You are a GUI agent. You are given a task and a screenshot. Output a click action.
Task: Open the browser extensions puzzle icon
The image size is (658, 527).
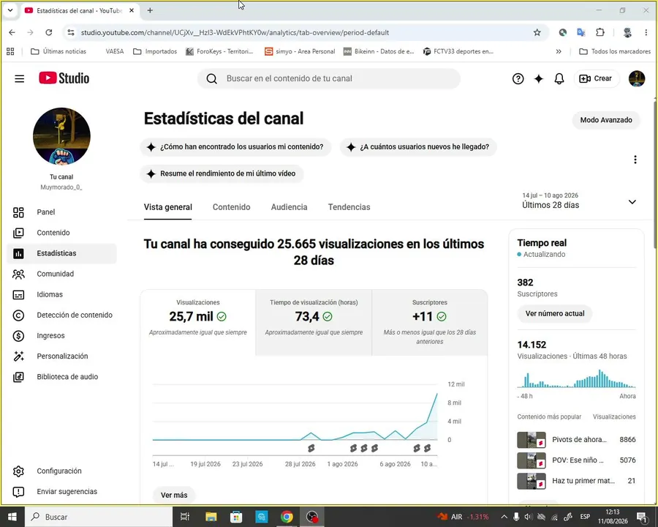pos(600,32)
